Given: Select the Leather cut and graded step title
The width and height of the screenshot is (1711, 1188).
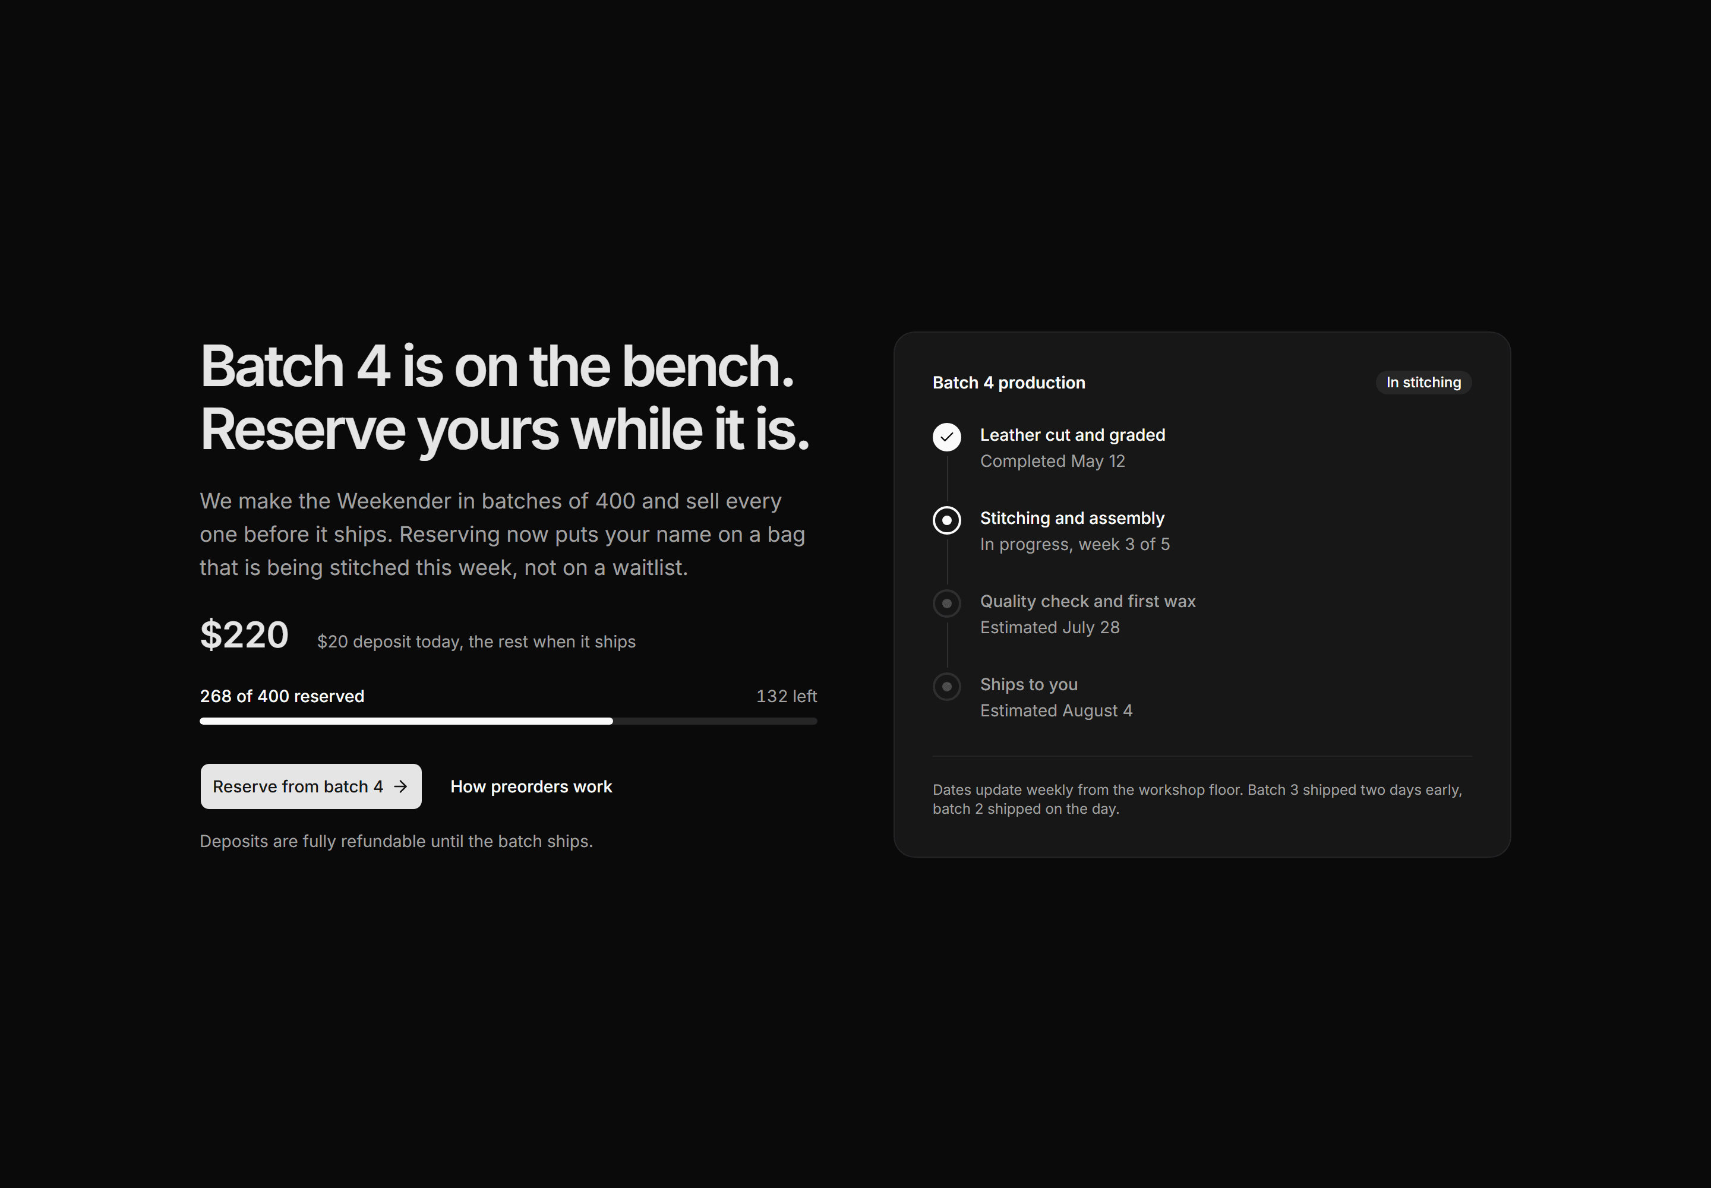Looking at the screenshot, I should point(1072,435).
